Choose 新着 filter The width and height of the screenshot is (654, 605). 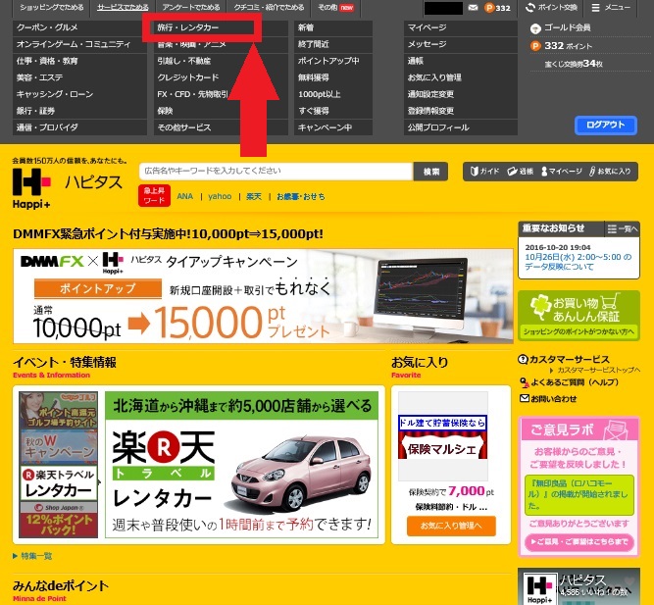[333, 27]
